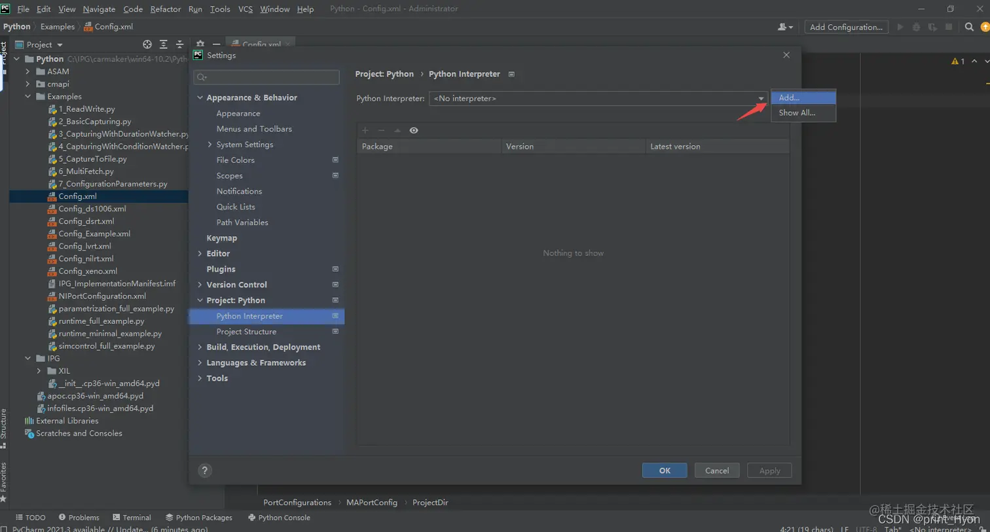Choose Show All... from interpreter popup
The image size is (990, 532).
(x=803, y=113)
